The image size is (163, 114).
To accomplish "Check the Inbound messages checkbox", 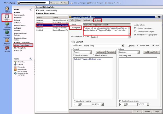I will [x=135, y=28].
